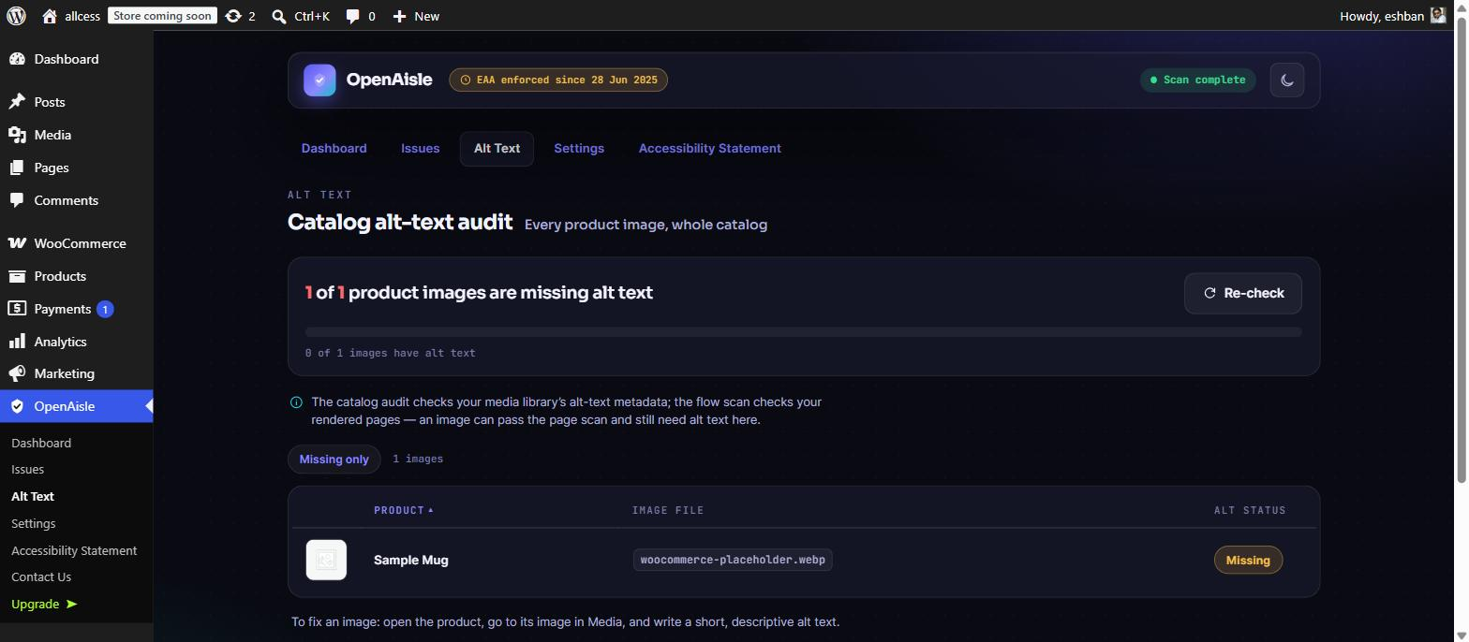Open the Accessibility Statement tab

click(710, 149)
